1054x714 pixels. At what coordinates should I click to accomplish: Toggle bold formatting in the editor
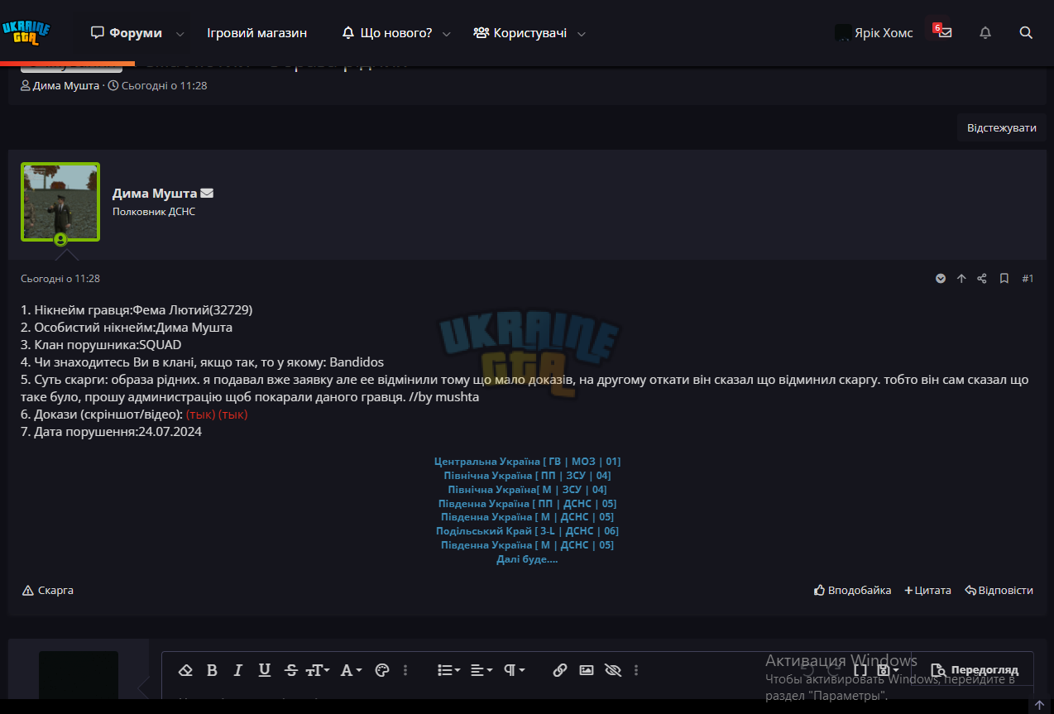point(212,670)
